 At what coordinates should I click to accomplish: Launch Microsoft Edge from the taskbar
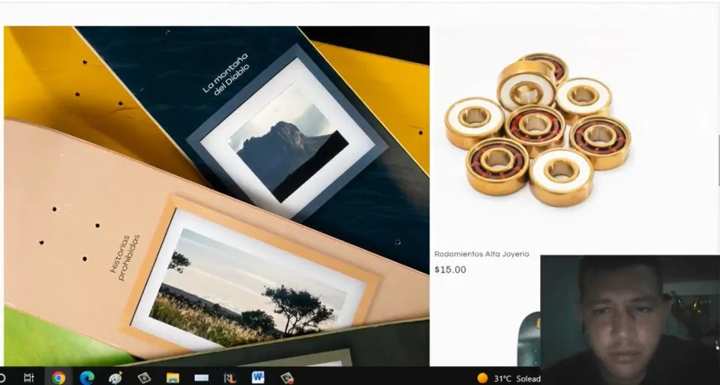pyautogui.click(x=87, y=378)
